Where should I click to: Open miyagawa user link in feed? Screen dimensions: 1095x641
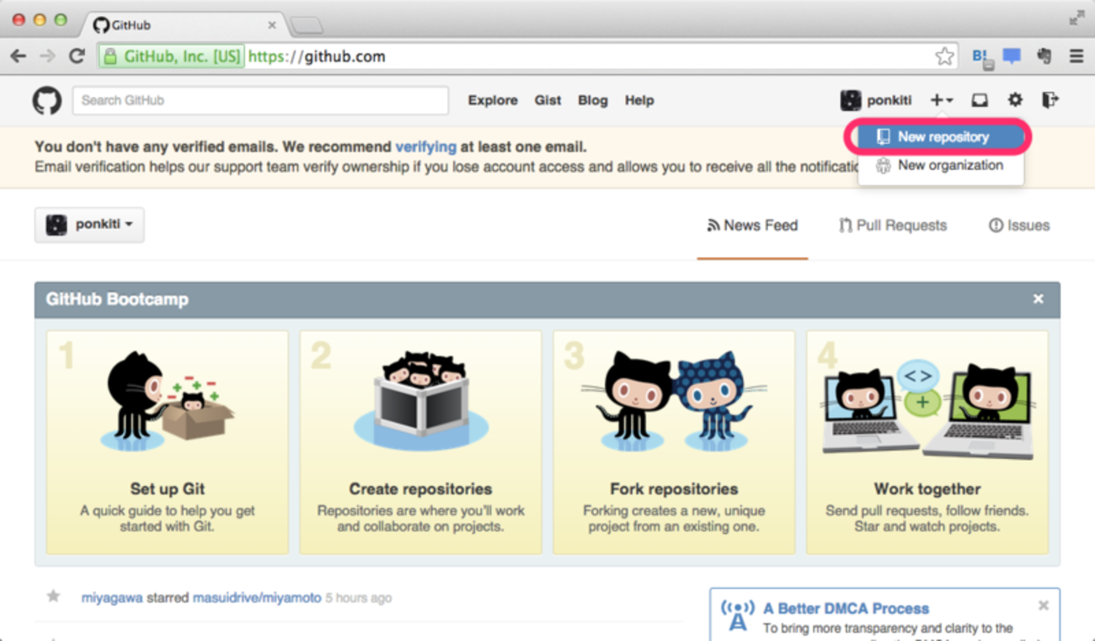pyautogui.click(x=112, y=597)
